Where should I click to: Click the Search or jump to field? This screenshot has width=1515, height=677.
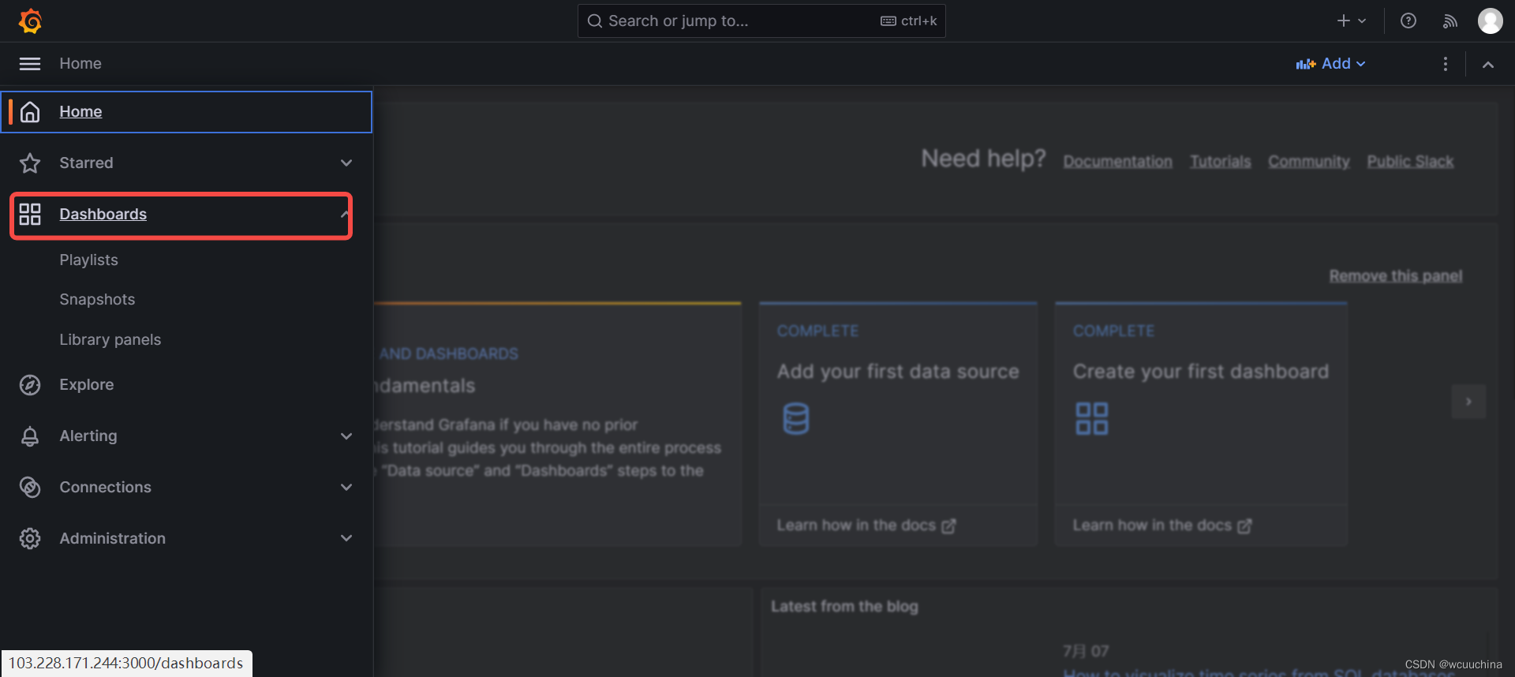[x=761, y=21]
